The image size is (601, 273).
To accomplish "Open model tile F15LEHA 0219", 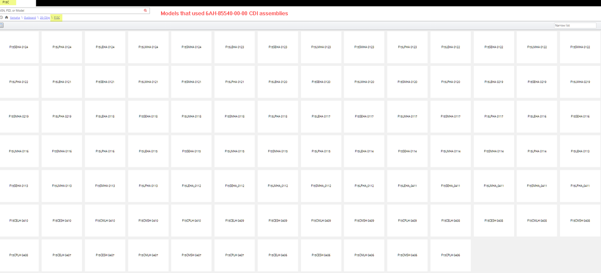I will pos(494,82).
